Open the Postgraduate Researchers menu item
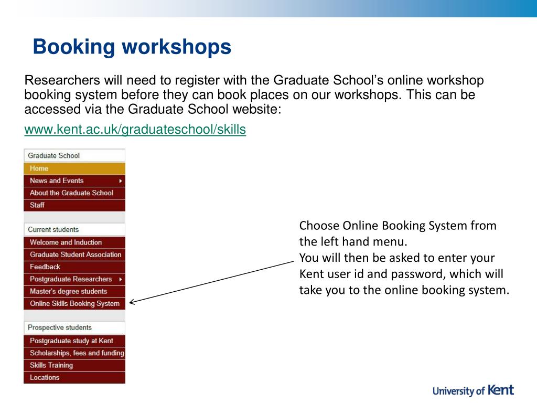537x403 pixels. click(74, 279)
